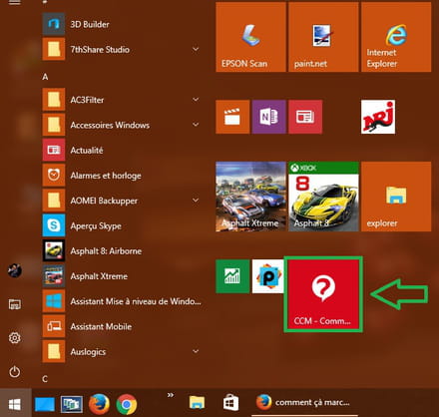Open the 7thShare Studio folder
Screen dimensions: 439x417
[122, 50]
